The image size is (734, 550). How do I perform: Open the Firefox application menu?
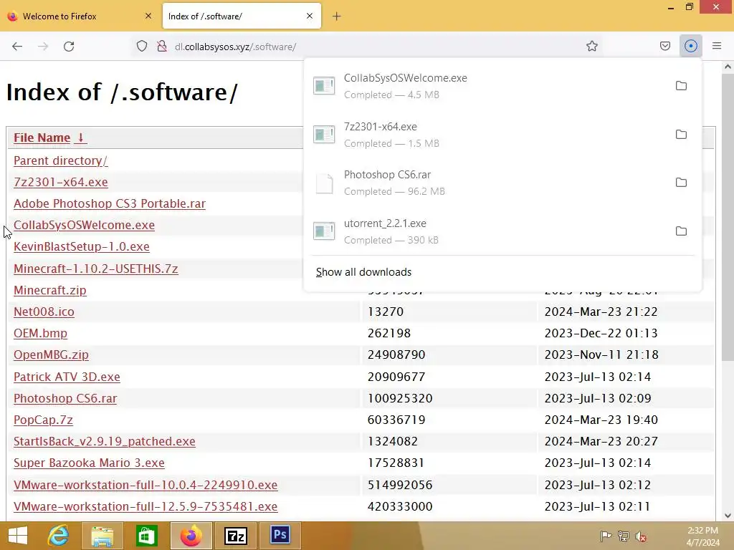tap(717, 46)
